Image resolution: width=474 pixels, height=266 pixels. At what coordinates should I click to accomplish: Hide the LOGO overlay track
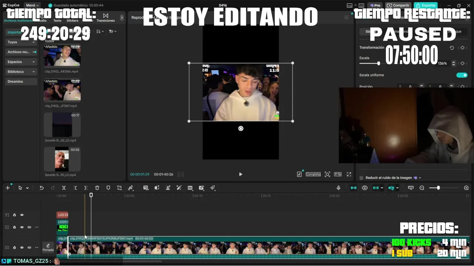tap(22, 227)
